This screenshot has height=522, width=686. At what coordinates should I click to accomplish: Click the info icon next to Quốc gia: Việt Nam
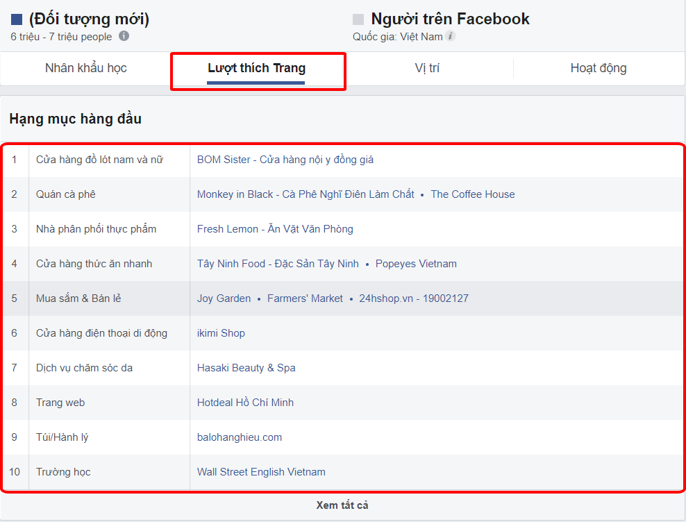(x=450, y=36)
